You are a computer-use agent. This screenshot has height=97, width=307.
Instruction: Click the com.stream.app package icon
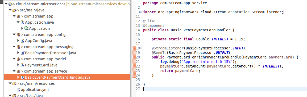tap(18, 16)
